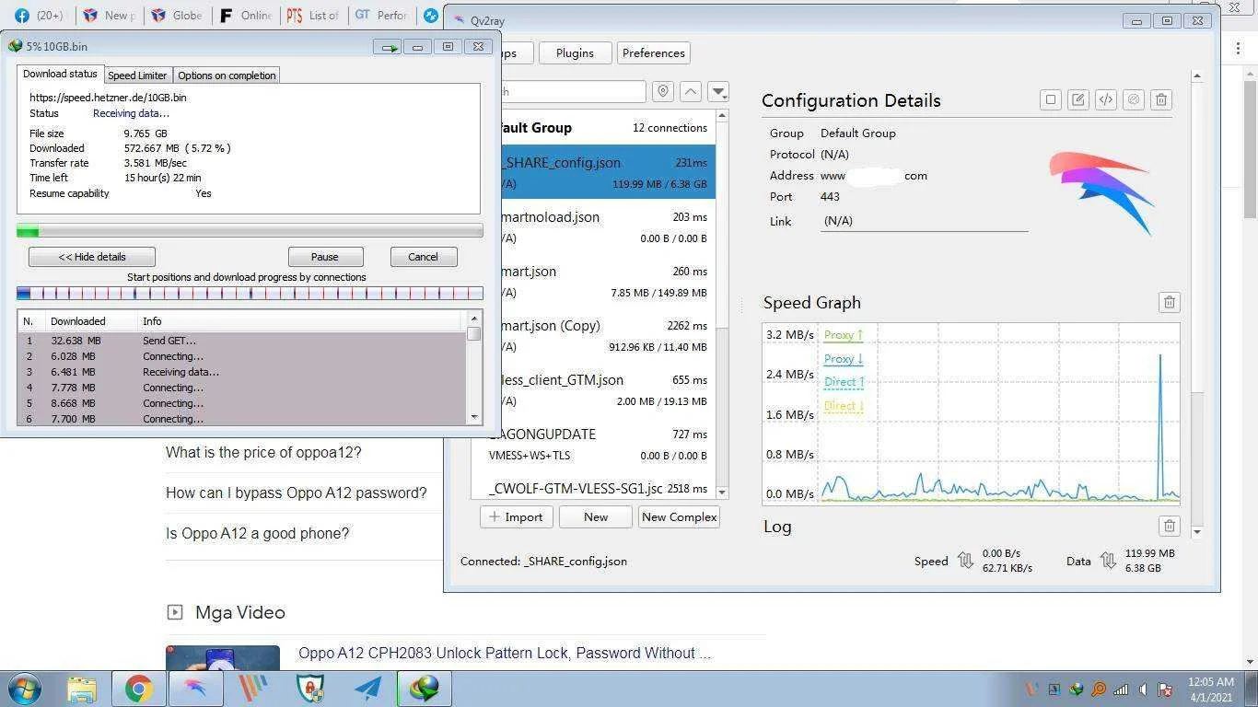Click the volume speaker tray icon
Viewport: 1258px width, 707px height.
(x=1143, y=690)
